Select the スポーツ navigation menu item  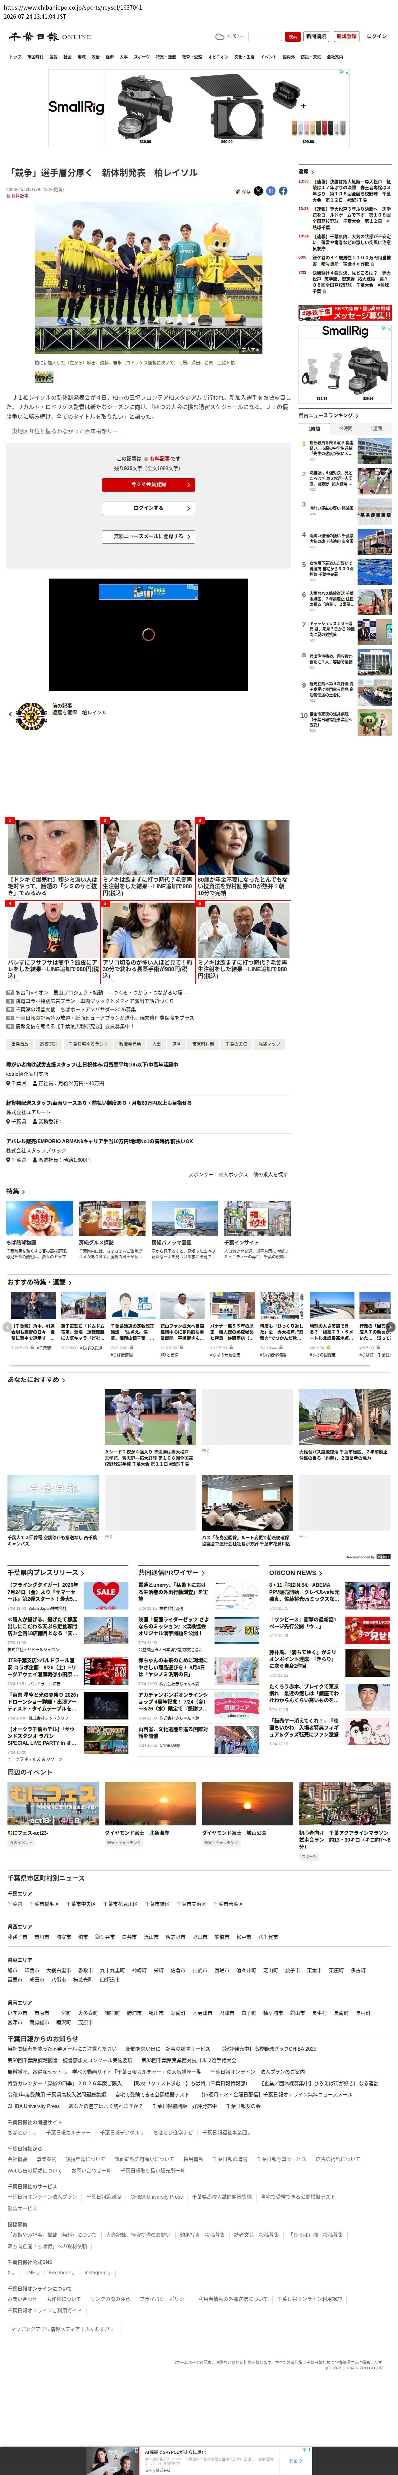pos(142,57)
